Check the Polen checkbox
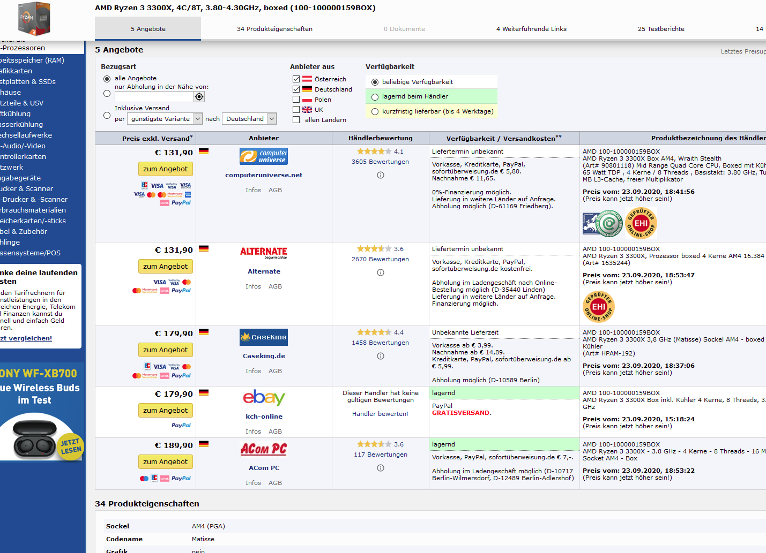Viewport: 766px width, 553px height. [296, 99]
